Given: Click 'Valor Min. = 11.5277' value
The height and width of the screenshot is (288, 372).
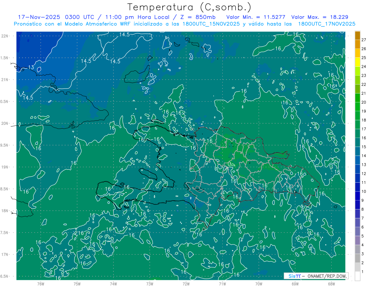Looking at the screenshot, I should click(x=256, y=17).
